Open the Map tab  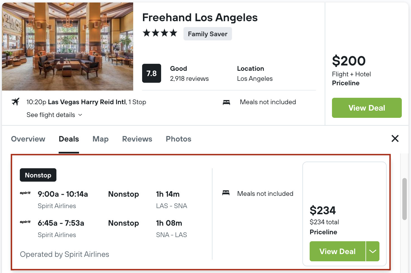click(101, 139)
